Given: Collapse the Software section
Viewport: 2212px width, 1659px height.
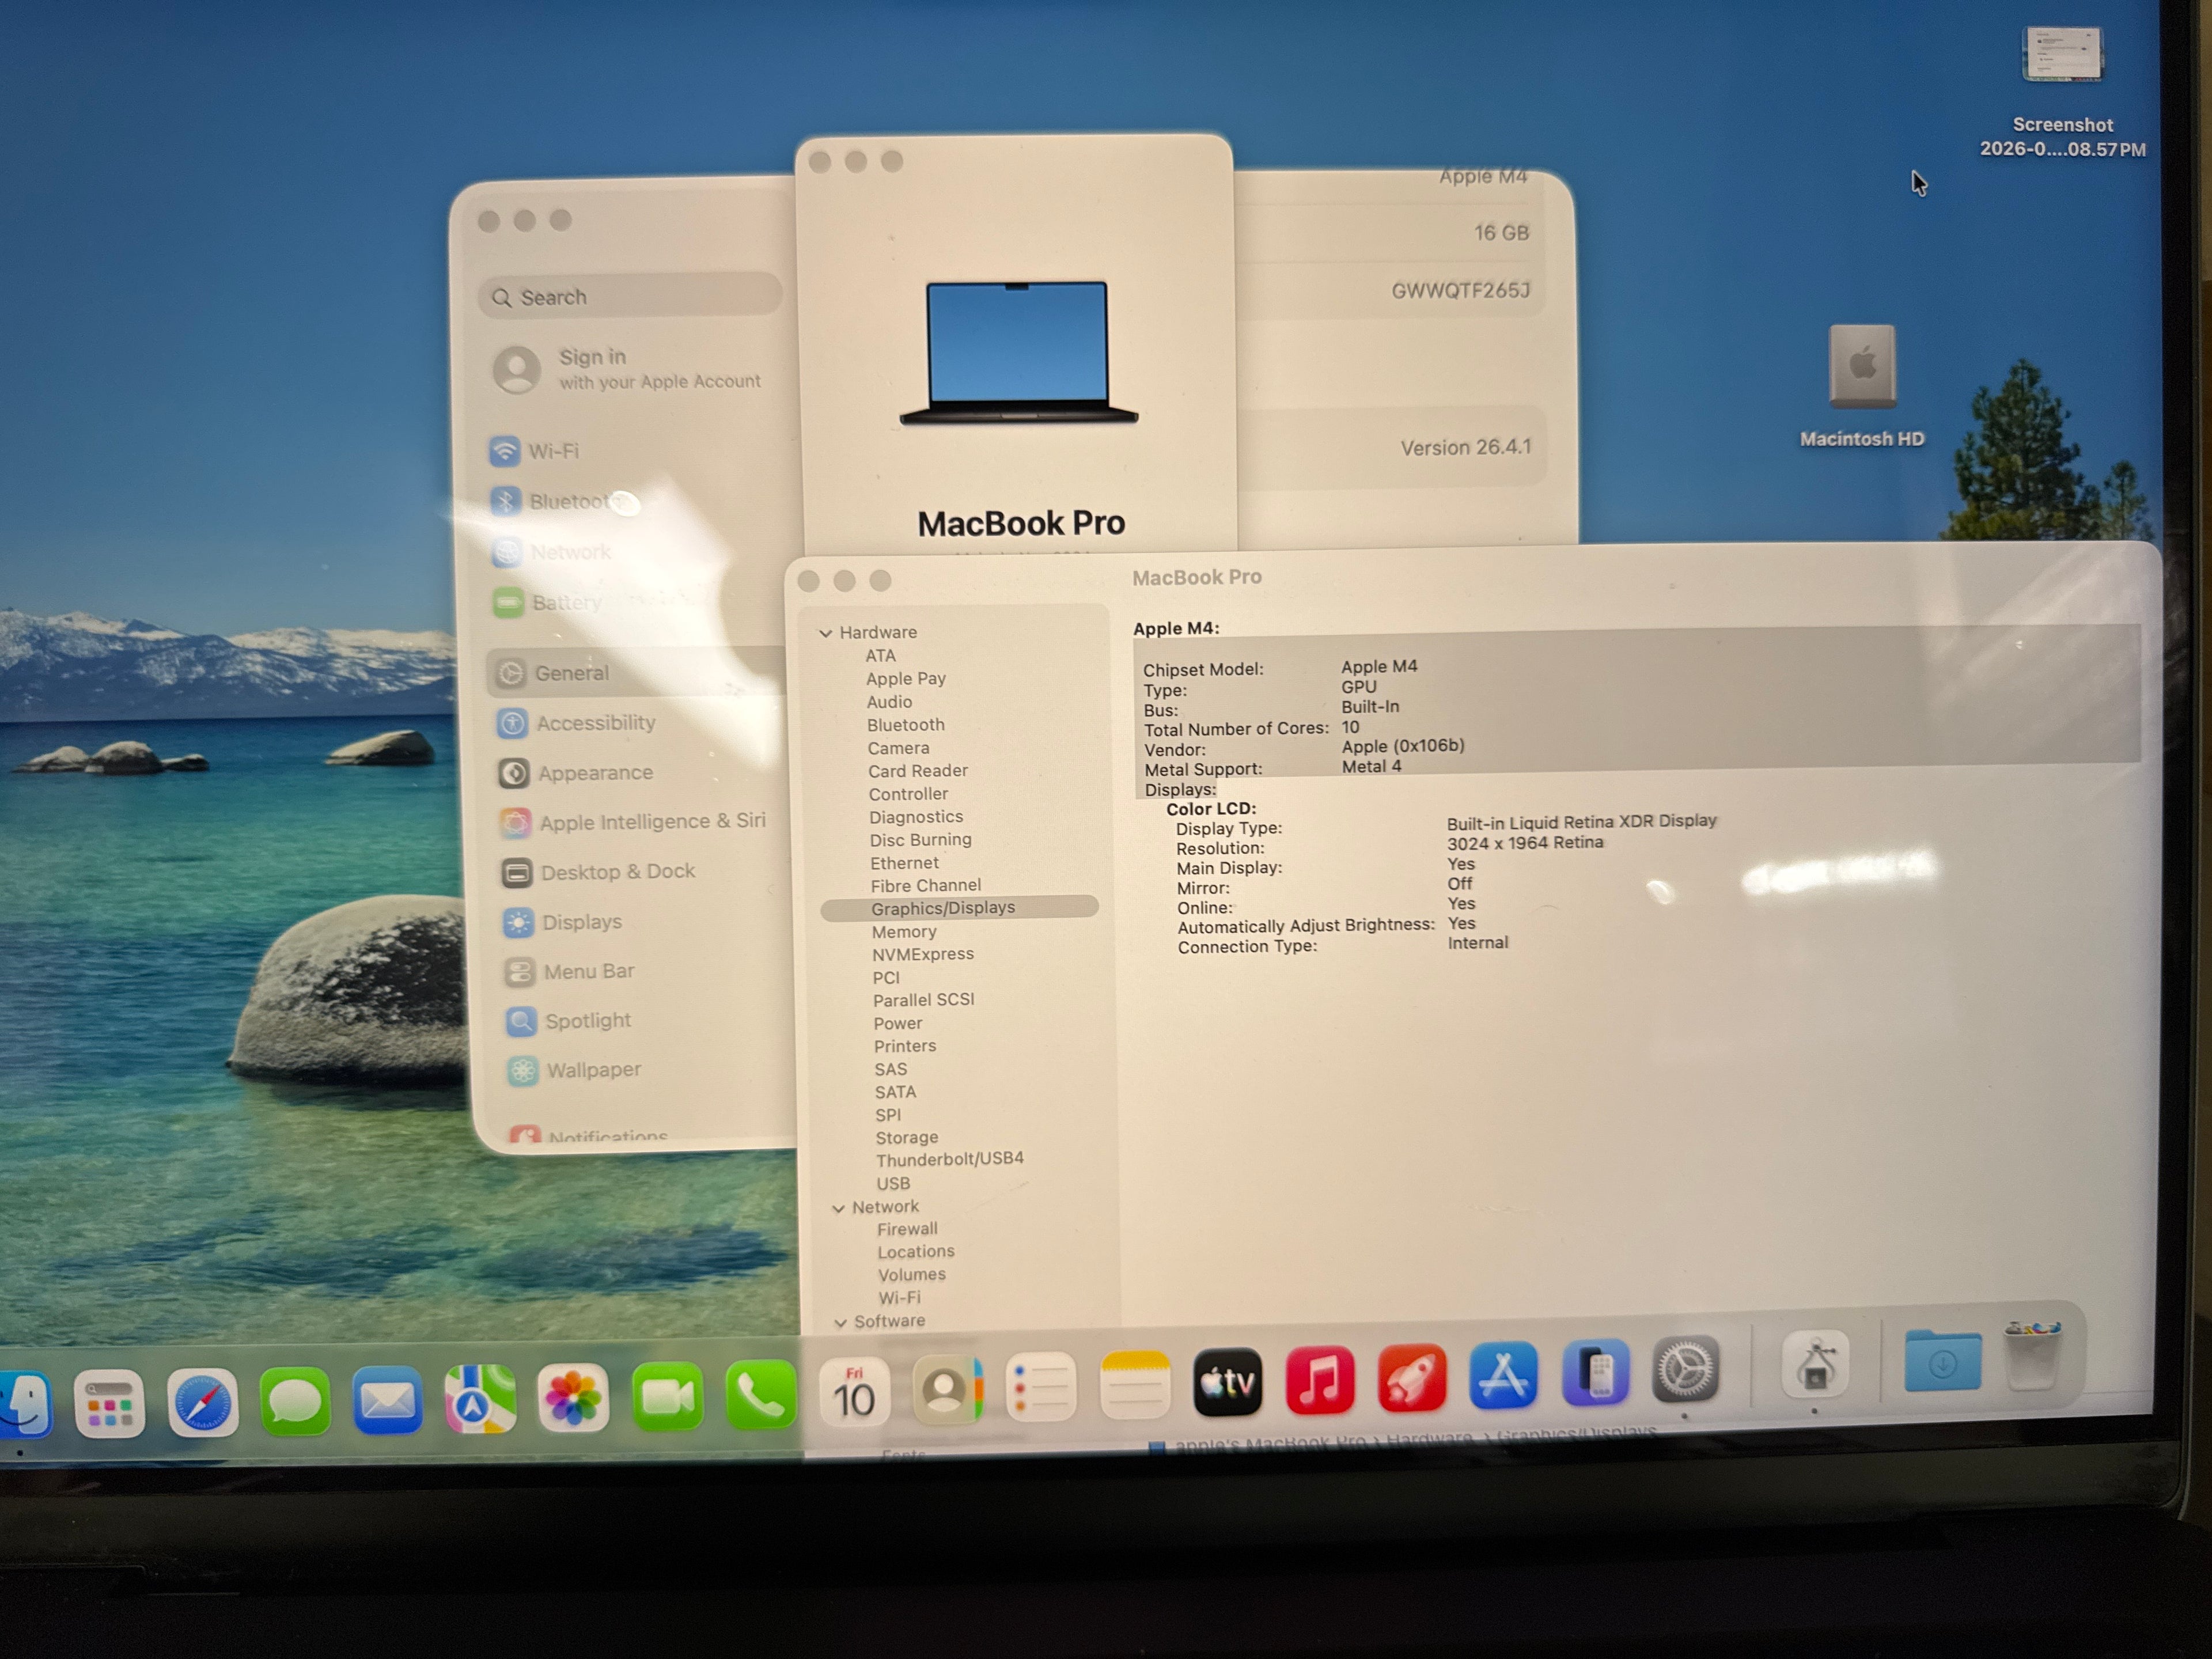Looking at the screenshot, I should click(840, 1323).
